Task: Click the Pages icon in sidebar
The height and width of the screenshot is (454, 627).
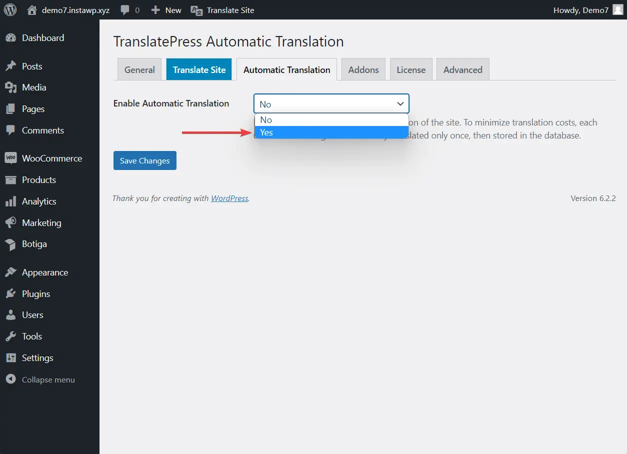Action: coord(10,109)
